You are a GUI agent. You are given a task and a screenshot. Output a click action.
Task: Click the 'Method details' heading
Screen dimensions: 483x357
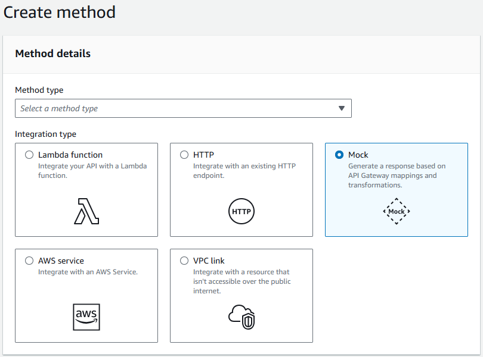point(53,54)
